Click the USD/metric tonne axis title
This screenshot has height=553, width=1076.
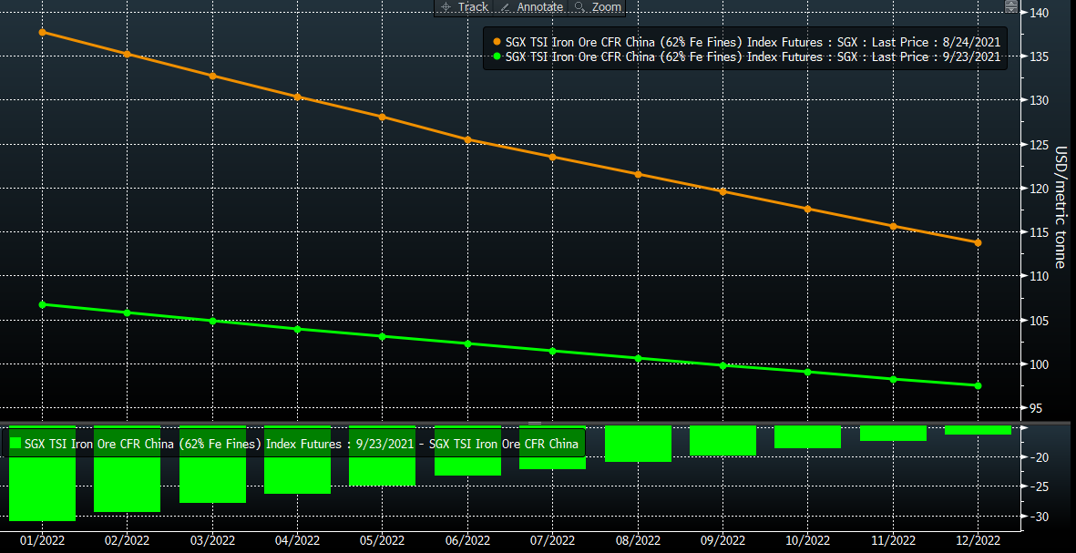1061,206
